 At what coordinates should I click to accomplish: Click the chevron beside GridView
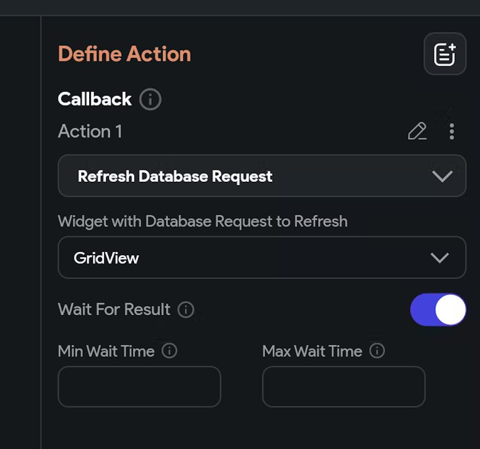click(x=440, y=258)
